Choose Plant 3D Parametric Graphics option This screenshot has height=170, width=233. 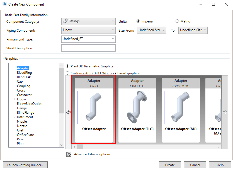pos(68,66)
